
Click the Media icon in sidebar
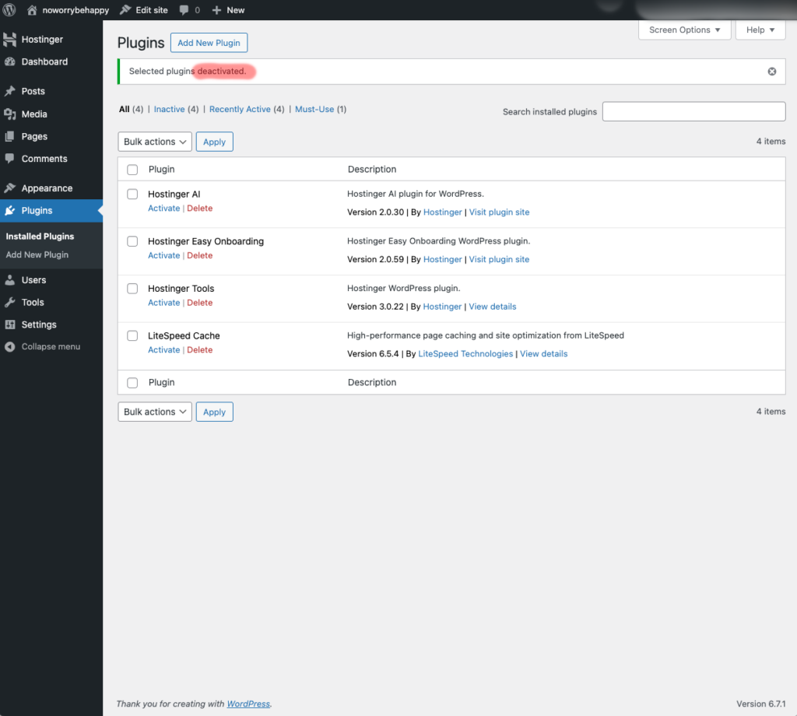(x=9, y=114)
